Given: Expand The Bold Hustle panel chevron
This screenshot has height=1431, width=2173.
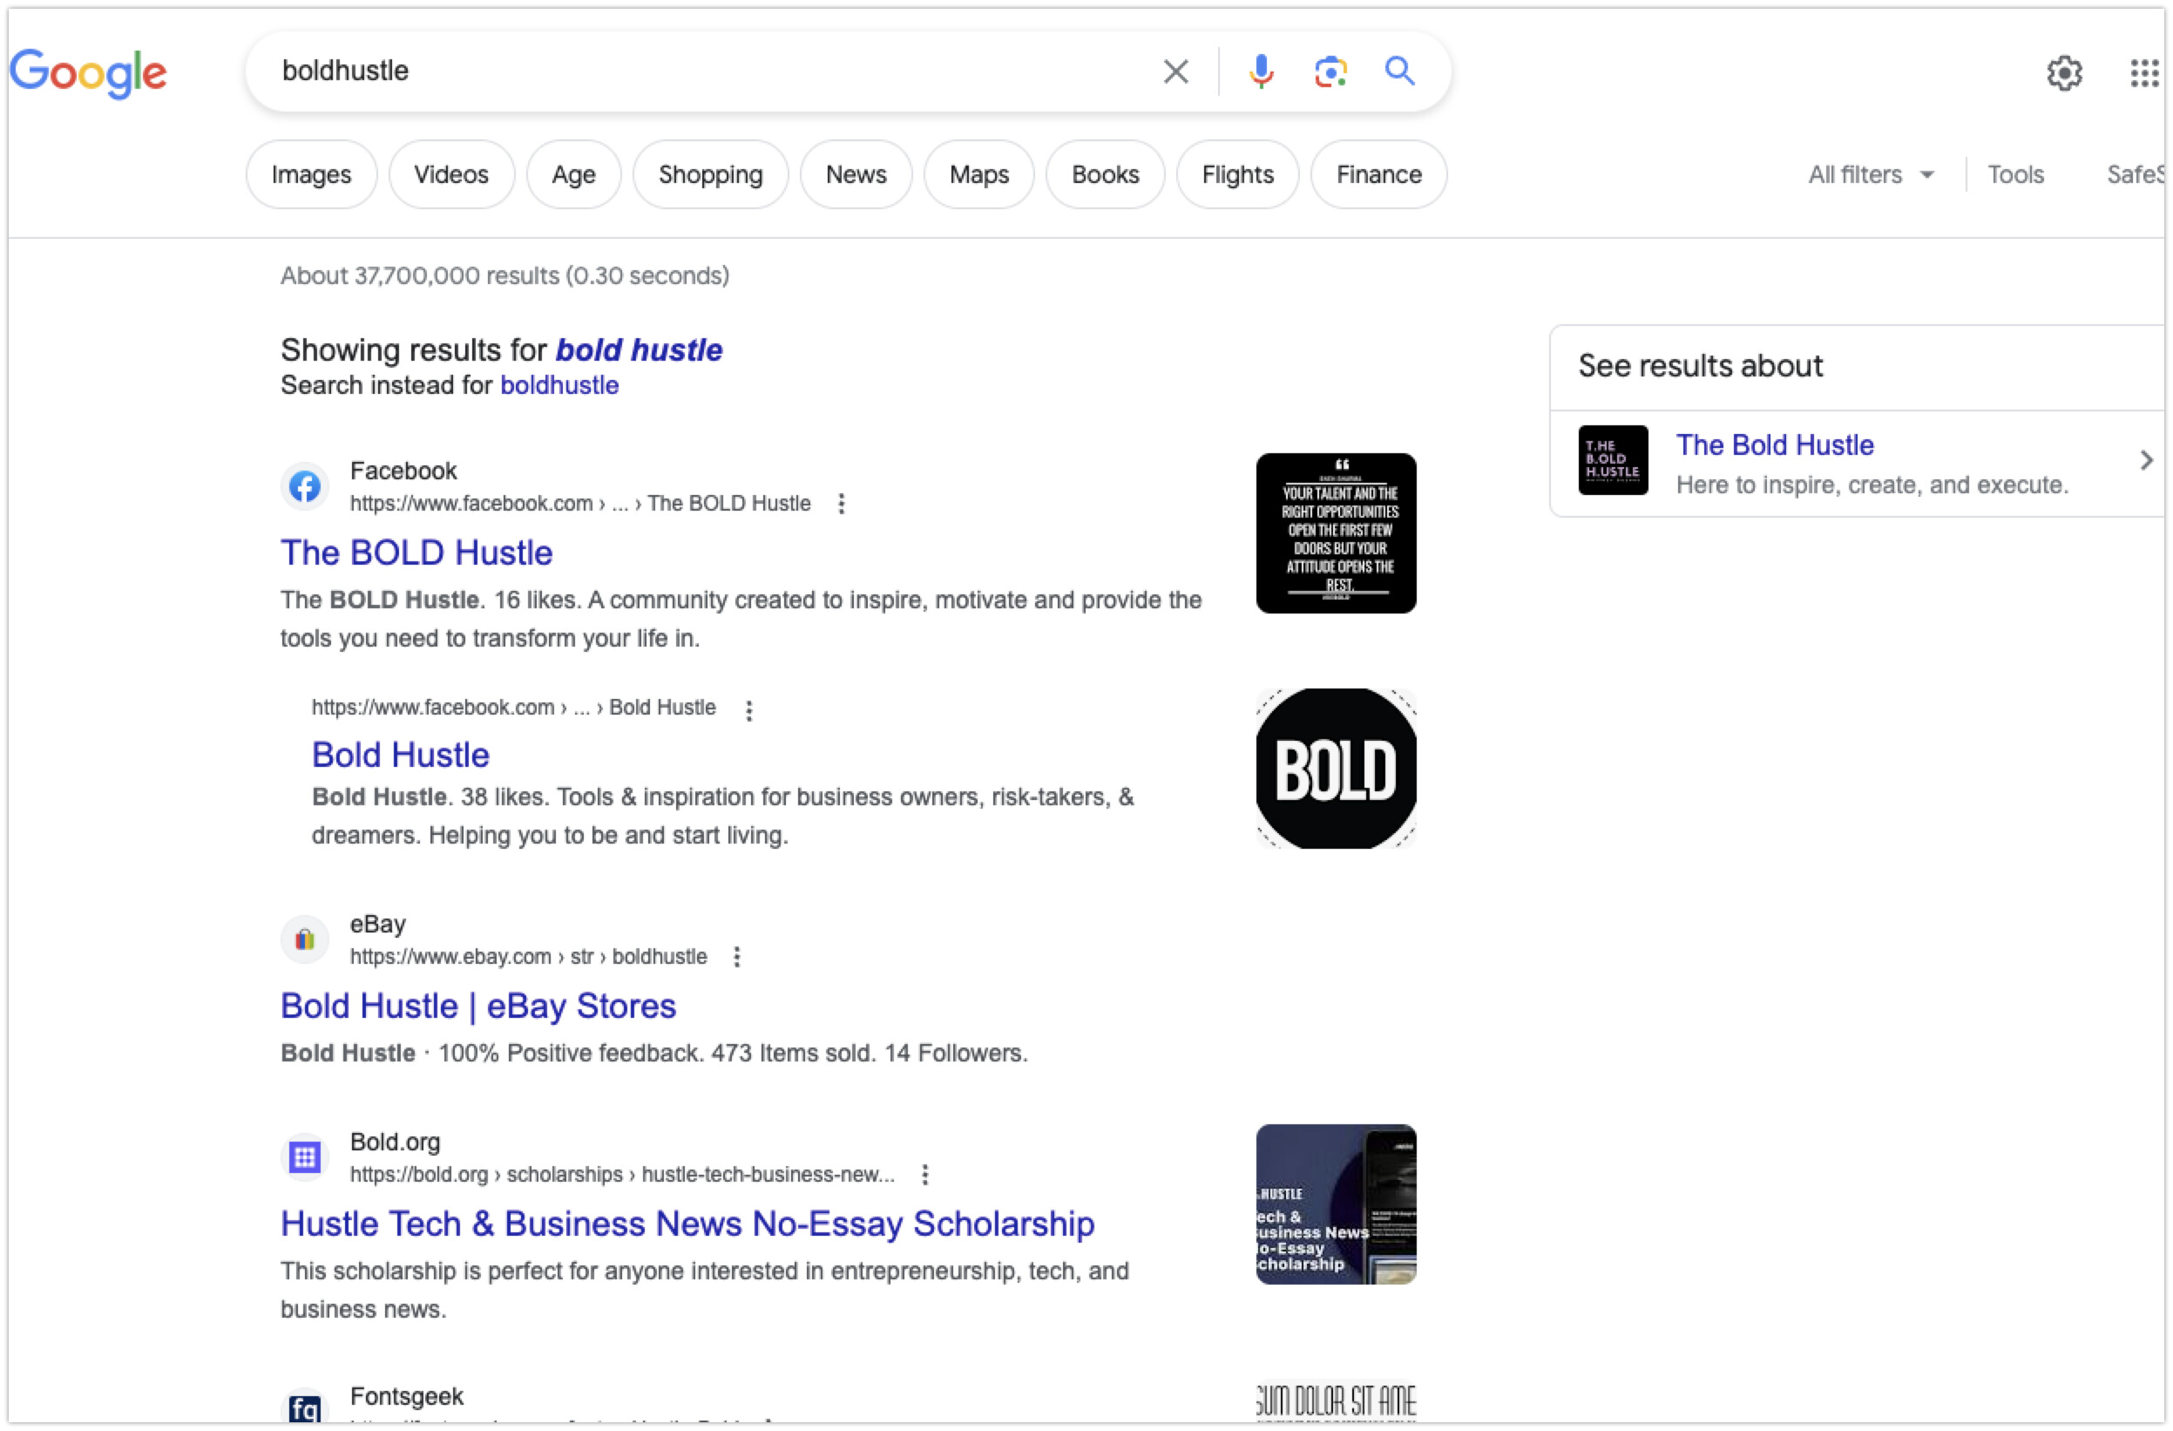Looking at the screenshot, I should (x=2146, y=461).
